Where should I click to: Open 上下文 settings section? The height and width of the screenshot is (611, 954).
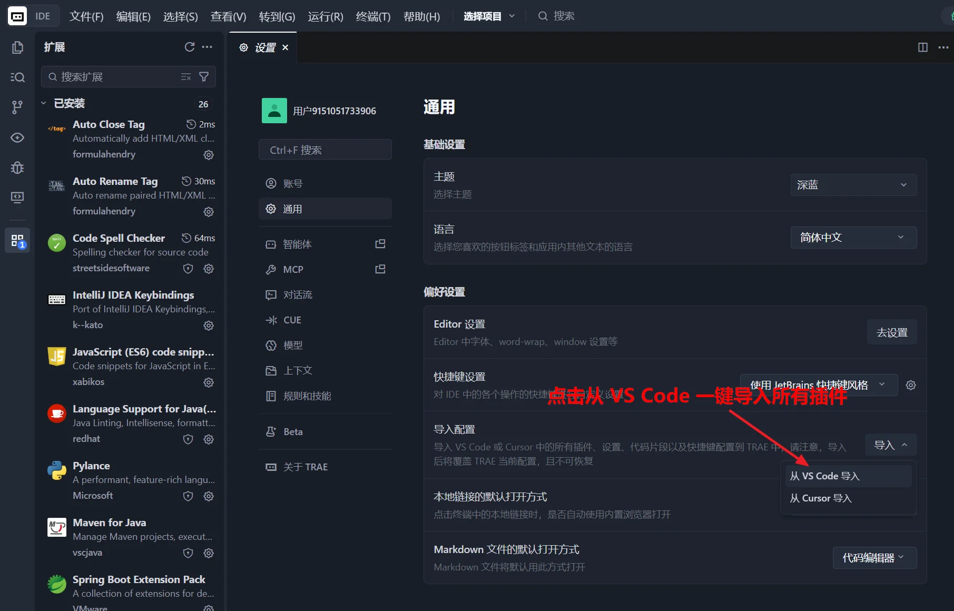click(x=325, y=370)
